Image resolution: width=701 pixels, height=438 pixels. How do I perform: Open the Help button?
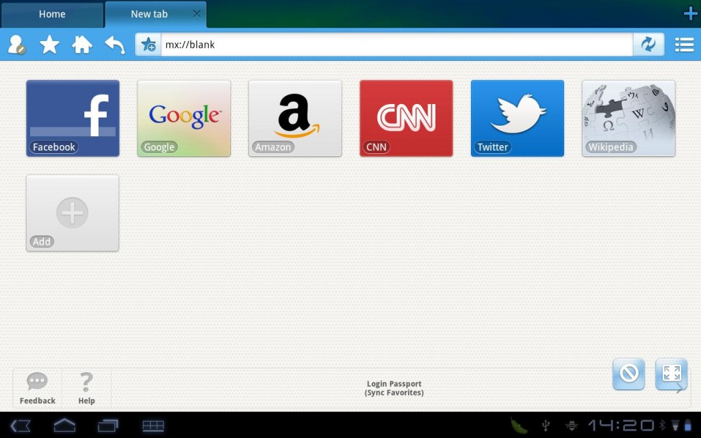coord(86,389)
